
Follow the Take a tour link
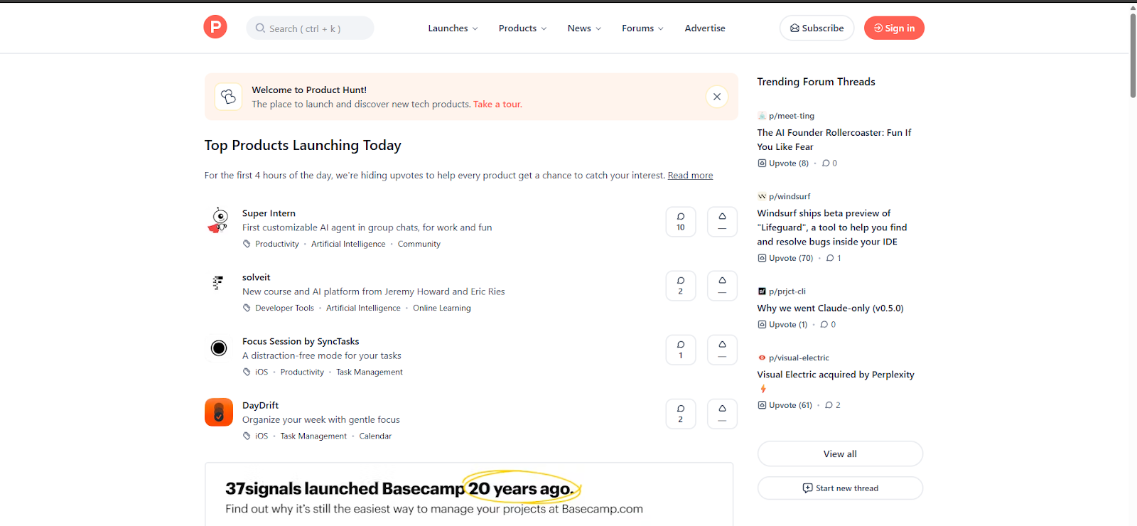tap(497, 104)
